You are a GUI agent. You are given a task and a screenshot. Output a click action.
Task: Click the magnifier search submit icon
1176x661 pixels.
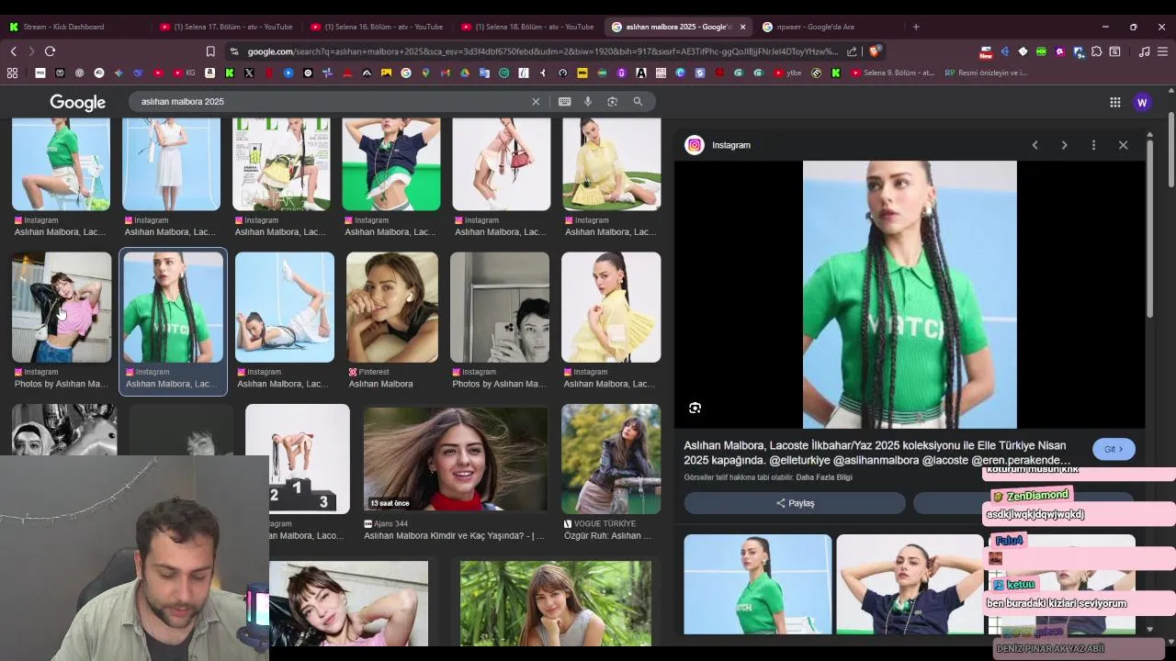pyautogui.click(x=638, y=102)
